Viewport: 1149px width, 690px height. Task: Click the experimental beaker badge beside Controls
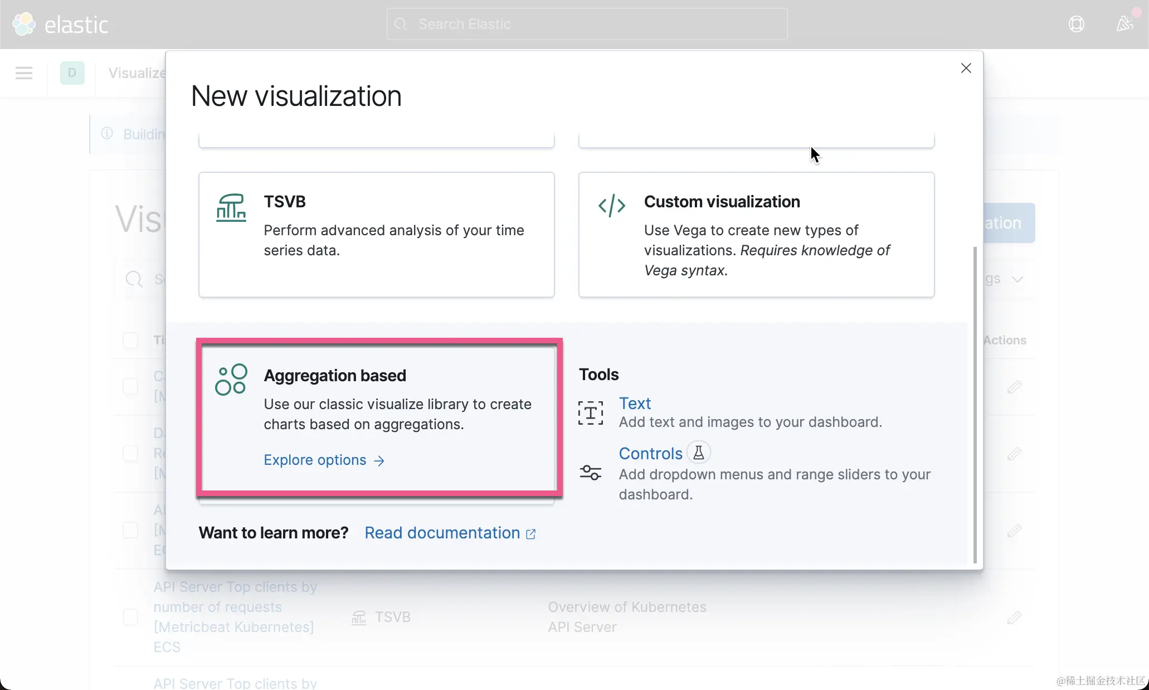tap(698, 453)
